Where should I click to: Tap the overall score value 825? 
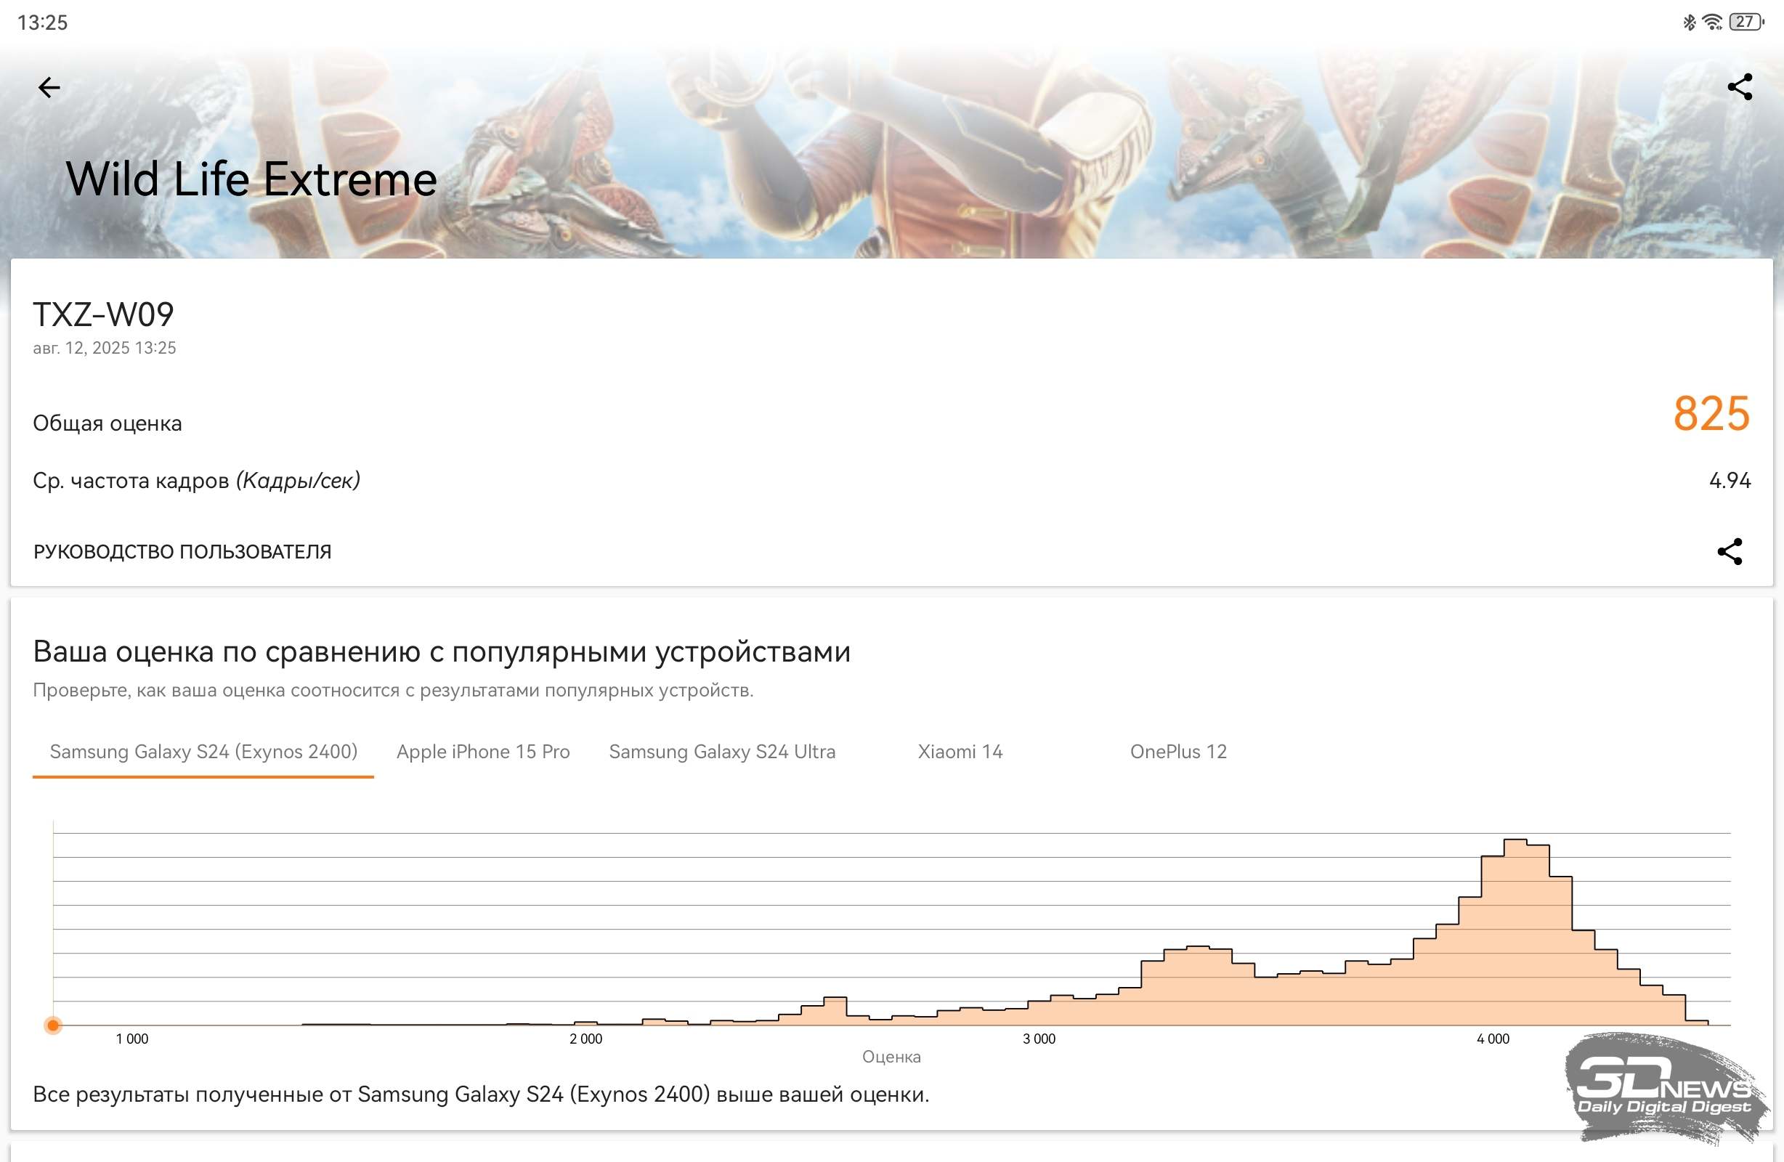pyautogui.click(x=1711, y=414)
